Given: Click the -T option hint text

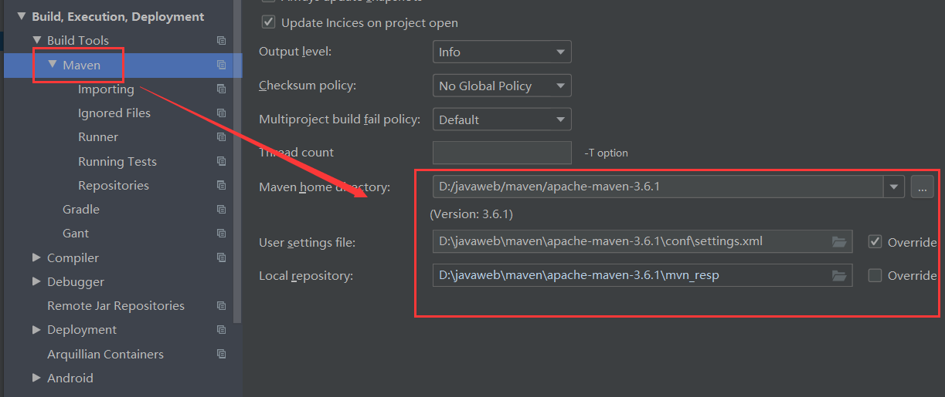Looking at the screenshot, I should pos(606,153).
